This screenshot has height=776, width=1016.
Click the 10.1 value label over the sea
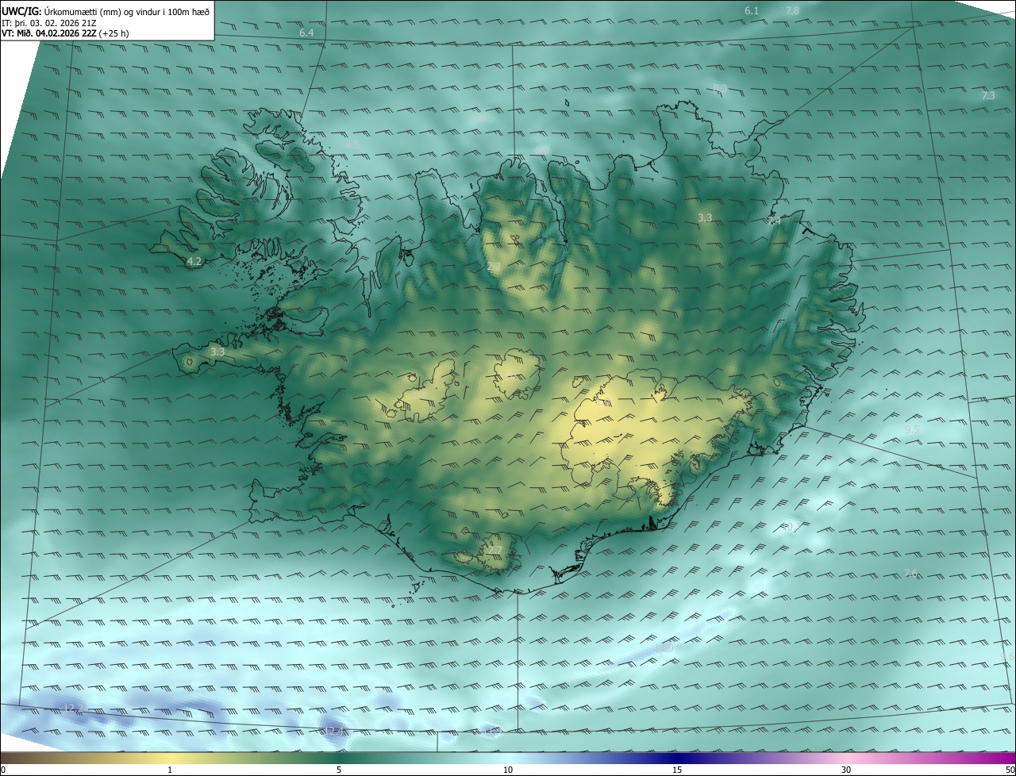click(791, 527)
